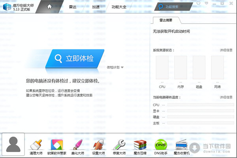Launch 修复大师 wrench icon
This screenshot has width=237, height=158.
coord(119,145)
